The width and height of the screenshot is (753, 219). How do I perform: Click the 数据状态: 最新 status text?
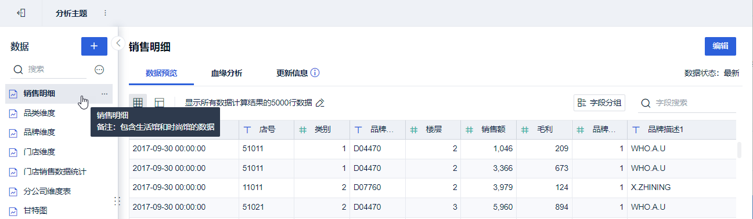(x=712, y=73)
